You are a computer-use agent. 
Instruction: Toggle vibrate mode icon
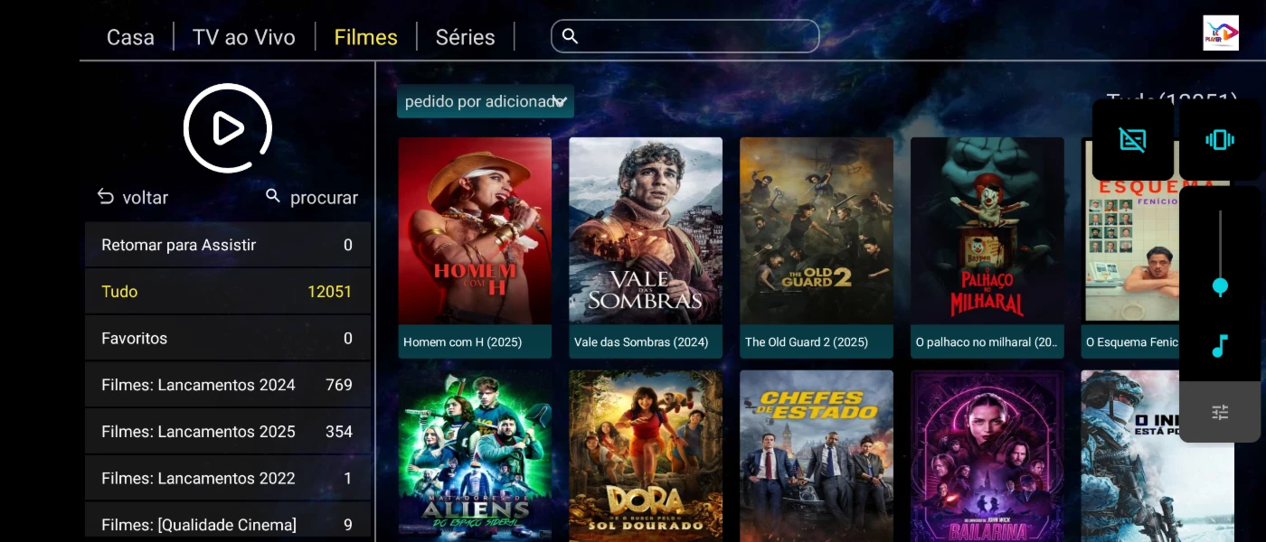(x=1219, y=140)
